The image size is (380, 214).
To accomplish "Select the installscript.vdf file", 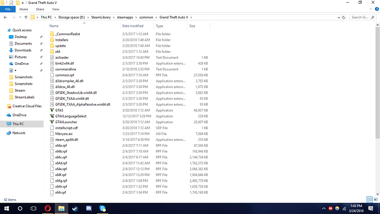I will (67, 128).
